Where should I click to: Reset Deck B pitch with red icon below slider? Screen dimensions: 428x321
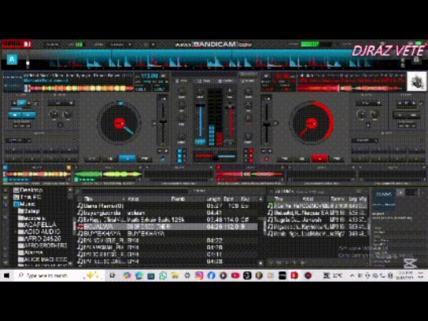coord(267,159)
